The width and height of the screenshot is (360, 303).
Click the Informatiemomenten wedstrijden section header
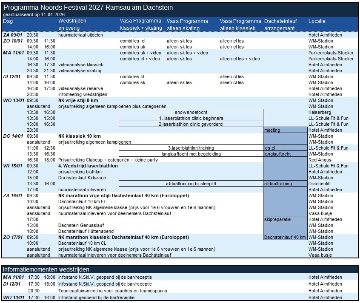click(46, 269)
